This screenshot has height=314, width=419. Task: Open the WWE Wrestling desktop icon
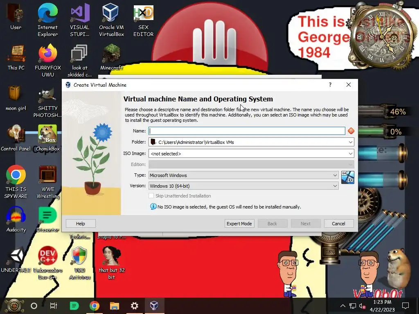47,182
